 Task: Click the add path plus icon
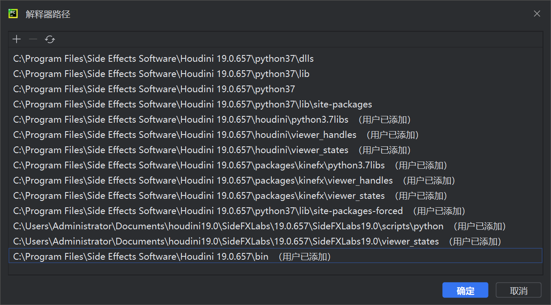point(16,39)
